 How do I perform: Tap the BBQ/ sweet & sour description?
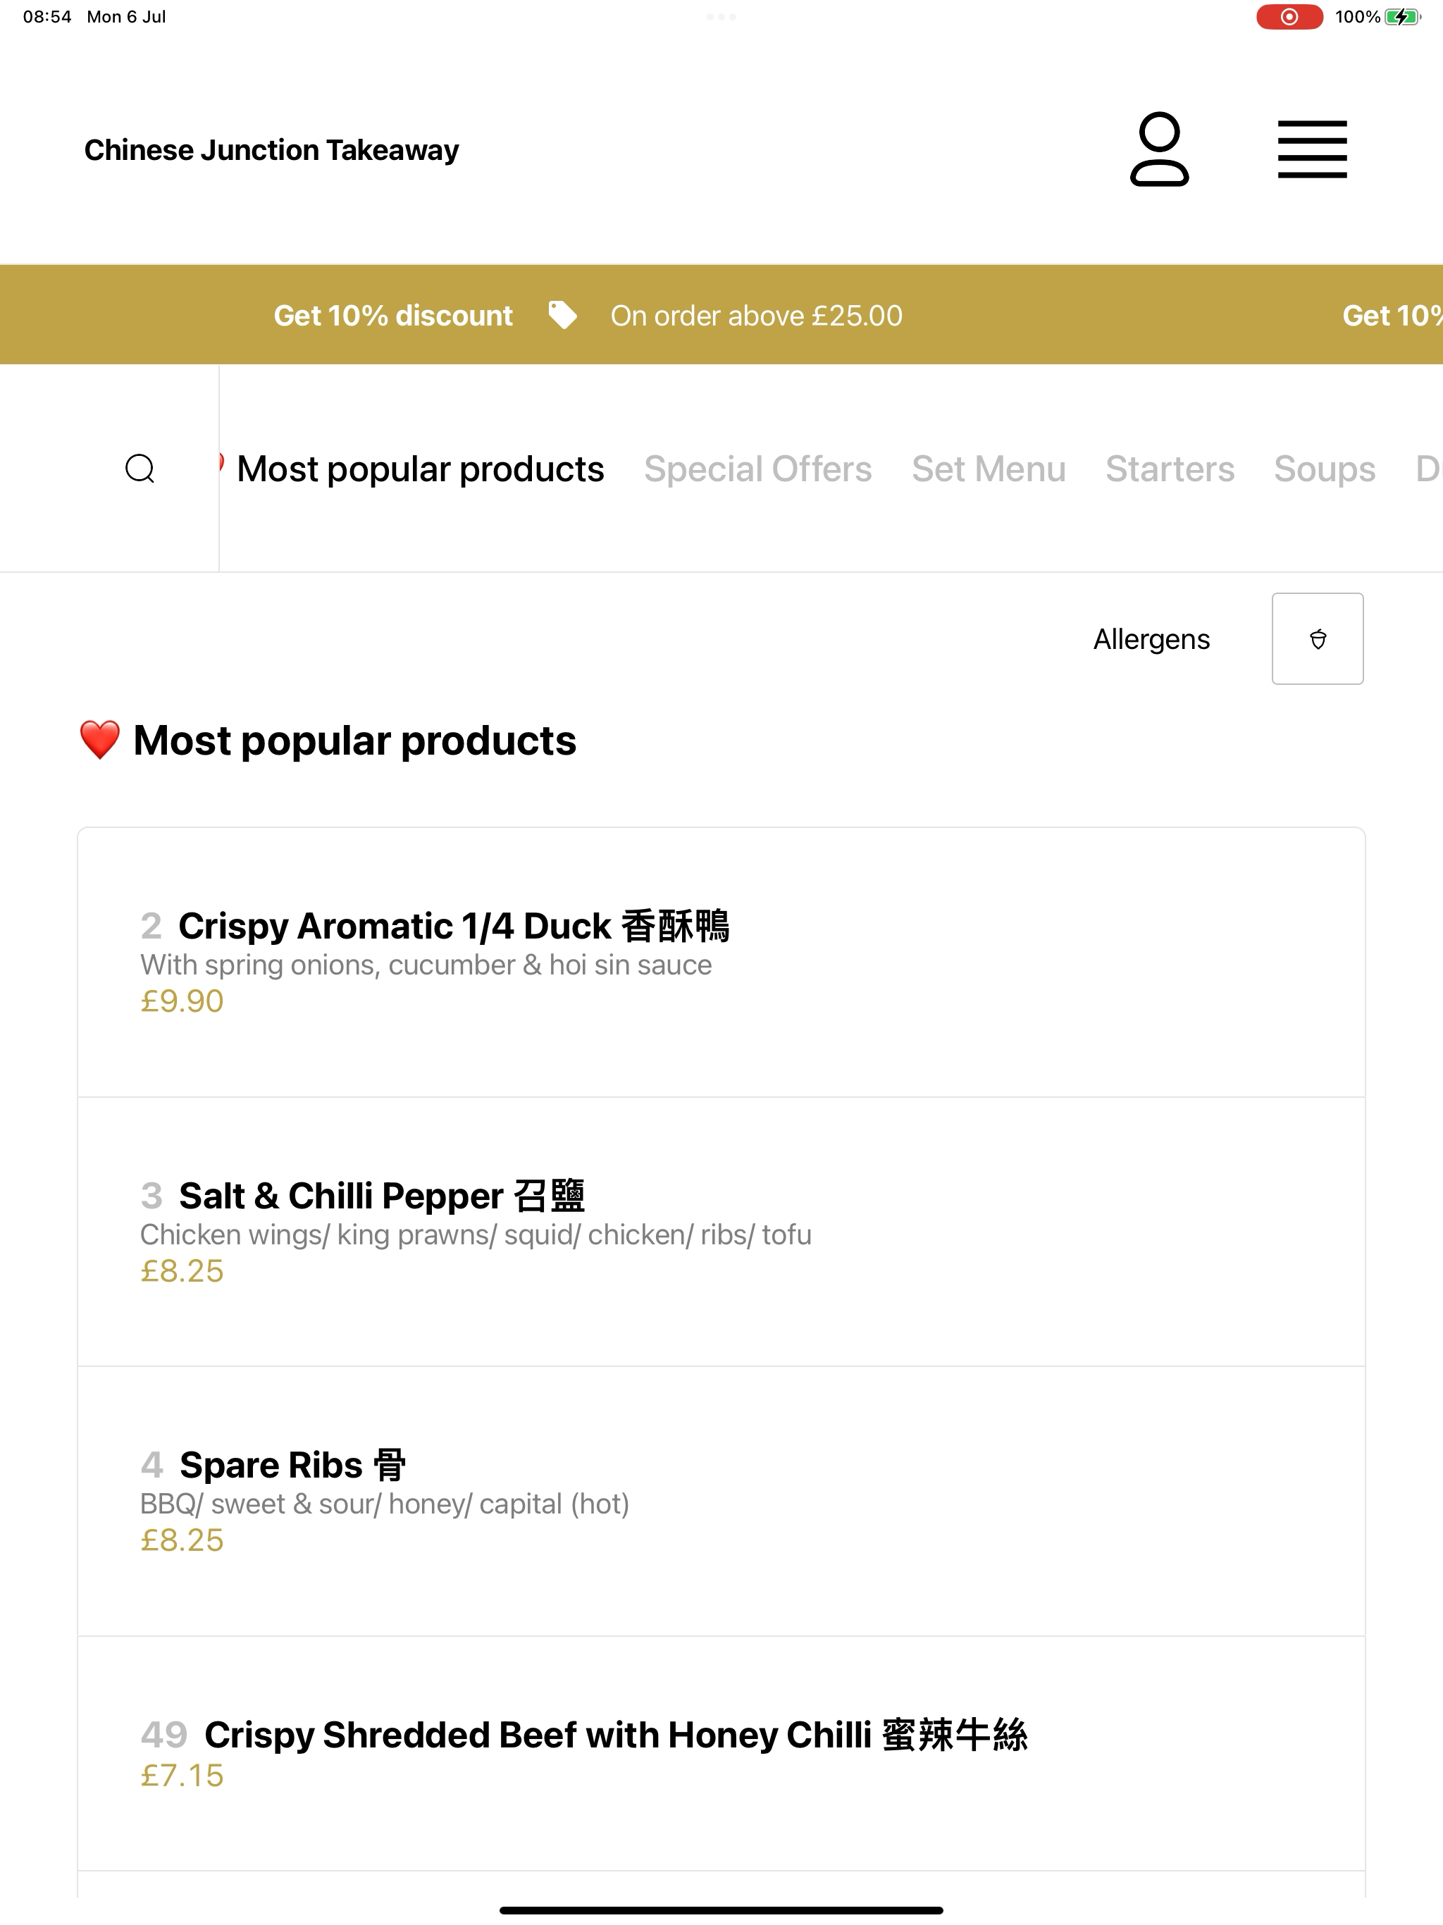(385, 1504)
